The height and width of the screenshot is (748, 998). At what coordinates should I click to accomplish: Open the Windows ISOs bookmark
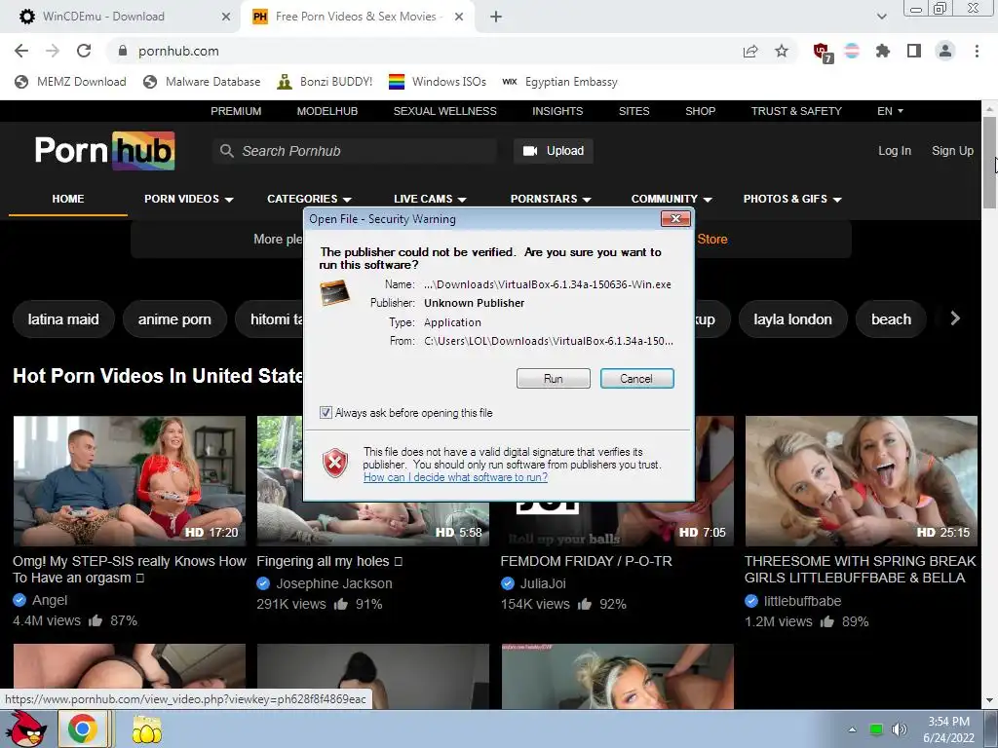[438, 82]
